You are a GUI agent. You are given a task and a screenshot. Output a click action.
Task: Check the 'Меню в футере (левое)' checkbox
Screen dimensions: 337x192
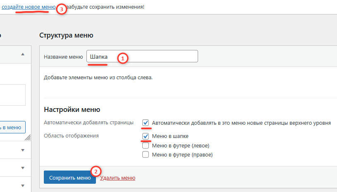coord(146,145)
